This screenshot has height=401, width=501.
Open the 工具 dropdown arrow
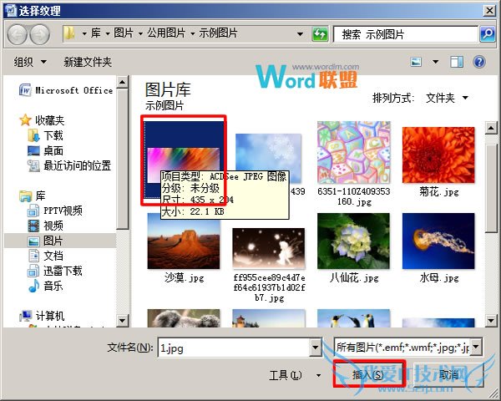click(319, 375)
